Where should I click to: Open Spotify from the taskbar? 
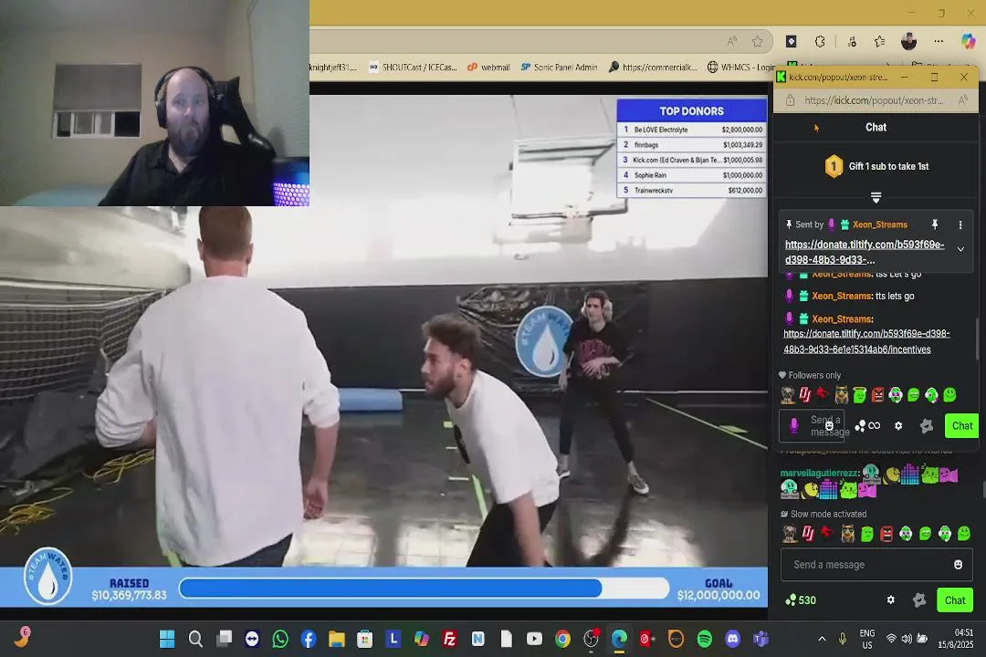point(704,640)
